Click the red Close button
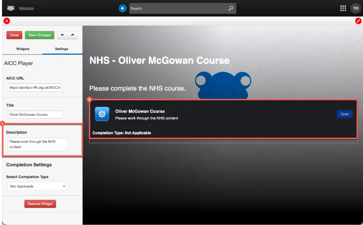The height and width of the screenshot is (225, 363). (15, 35)
